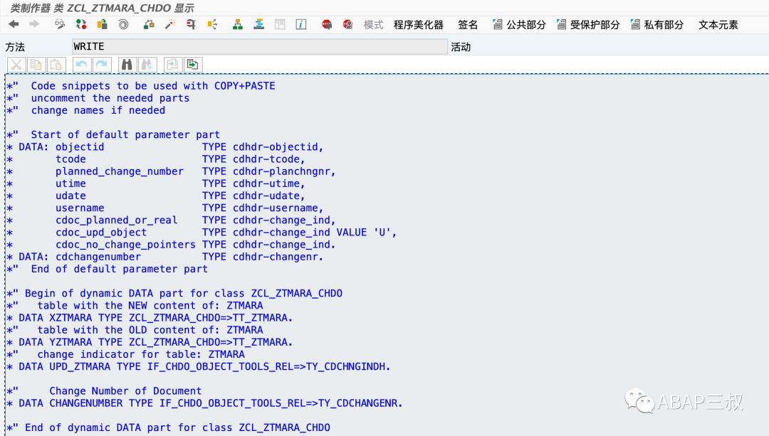Screen dimensions: 769x436
Task: Click 'TYPE cdhdr-username,' in code
Action: point(263,208)
